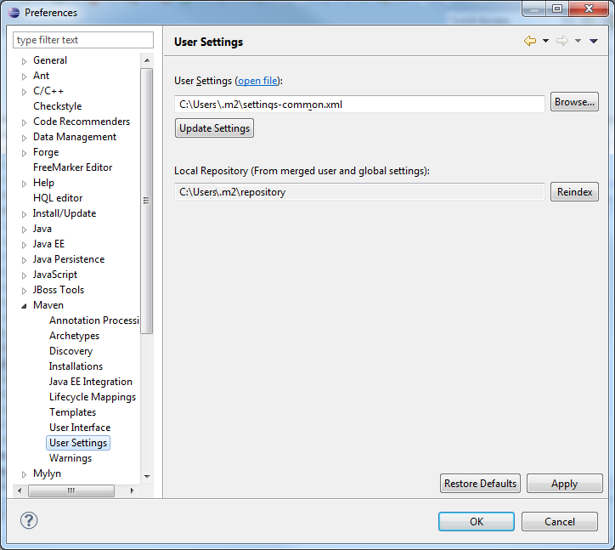Collapse the Maven tree node

click(25, 305)
